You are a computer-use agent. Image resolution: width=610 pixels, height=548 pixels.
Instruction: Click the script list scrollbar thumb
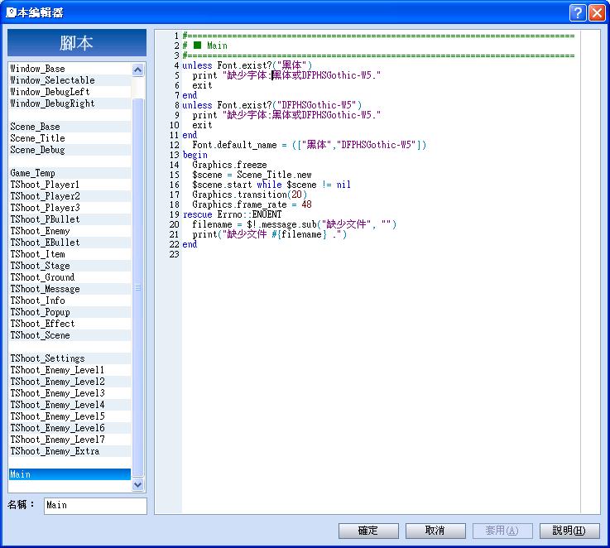point(137,287)
